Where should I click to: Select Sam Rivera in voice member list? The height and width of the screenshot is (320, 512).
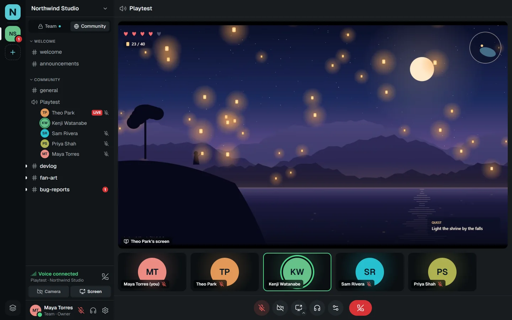pos(74,133)
